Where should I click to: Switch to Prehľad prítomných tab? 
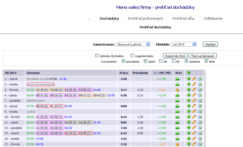tap(146, 19)
